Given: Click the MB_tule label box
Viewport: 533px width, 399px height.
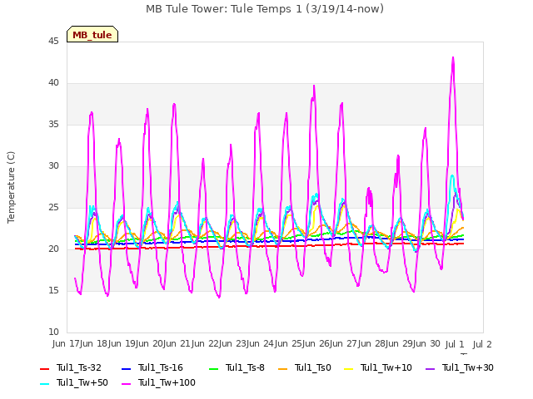Looking at the screenshot, I should point(92,34).
